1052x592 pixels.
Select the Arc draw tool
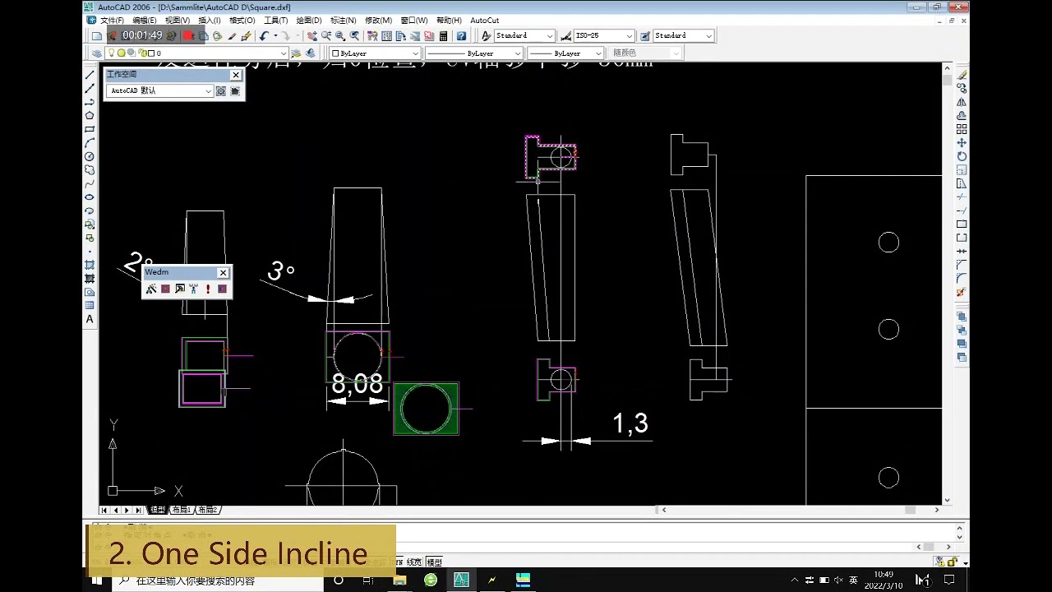[x=90, y=143]
